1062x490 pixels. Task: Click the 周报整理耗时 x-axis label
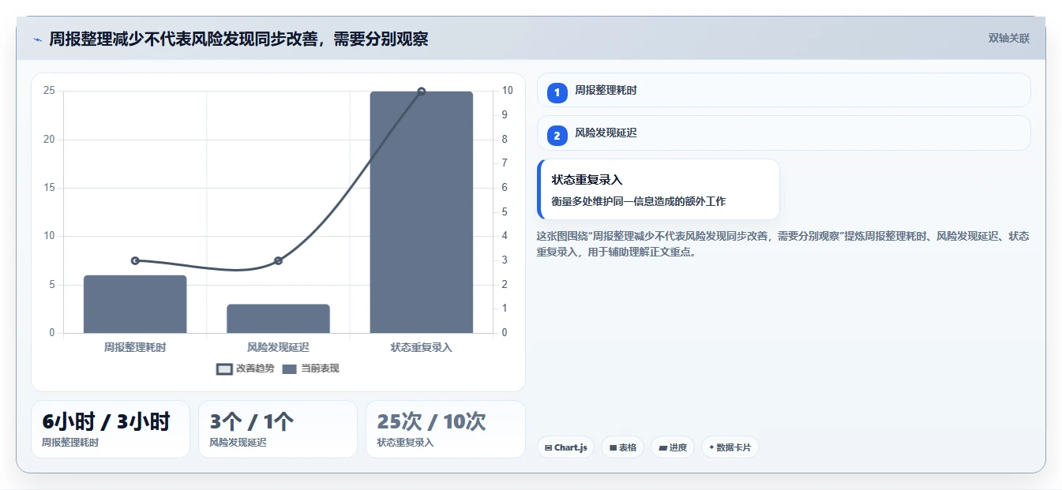pos(135,347)
